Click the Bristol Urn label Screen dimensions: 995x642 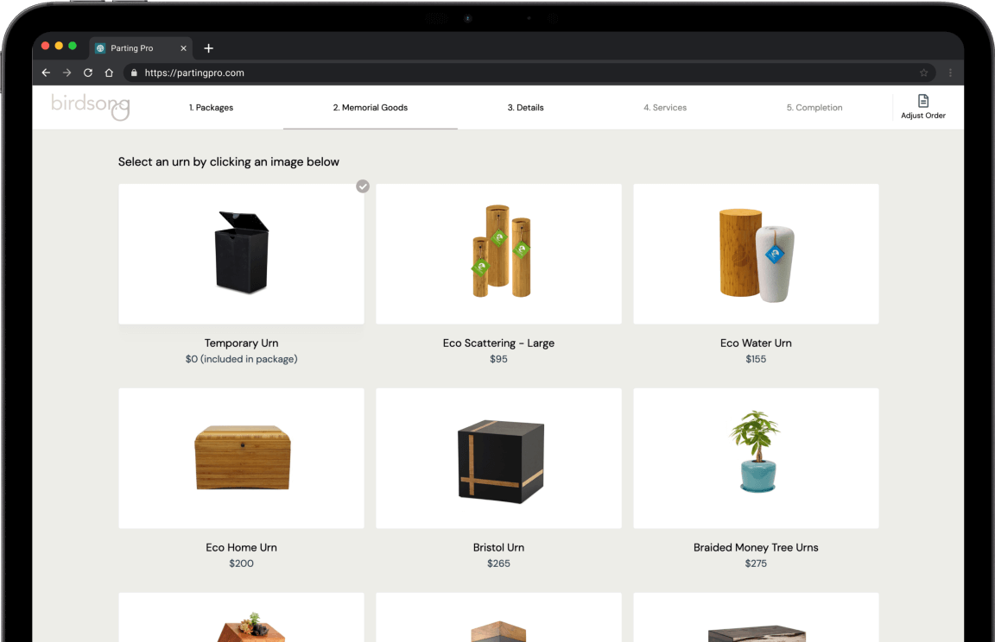pyautogui.click(x=498, y=548)
